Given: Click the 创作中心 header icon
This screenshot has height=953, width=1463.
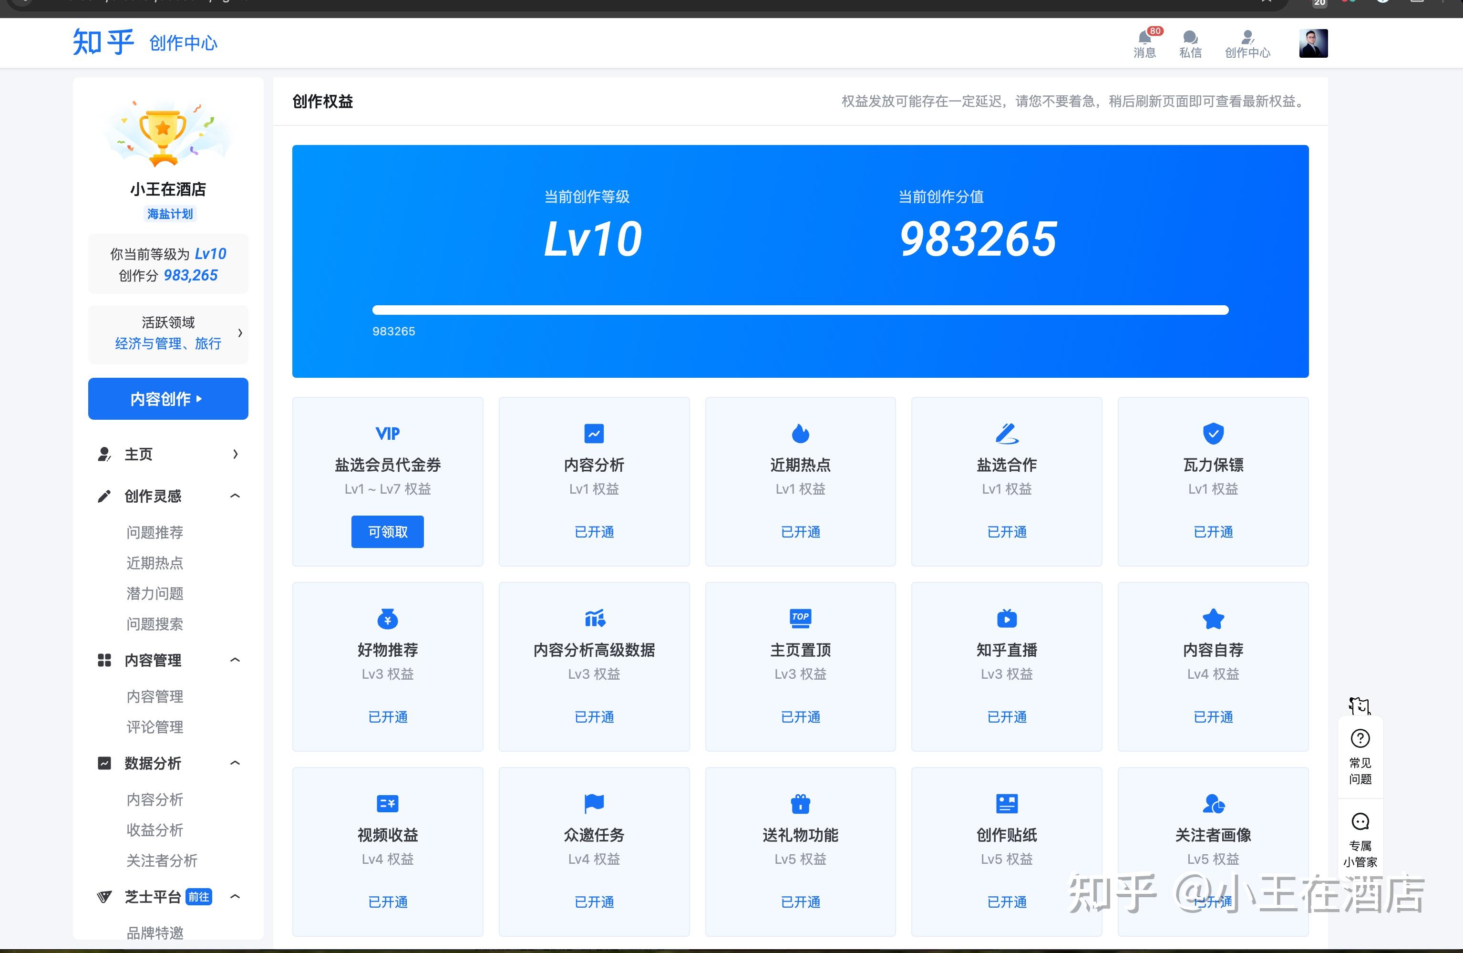Looking at the screenshot, I should click(1247, 38).
